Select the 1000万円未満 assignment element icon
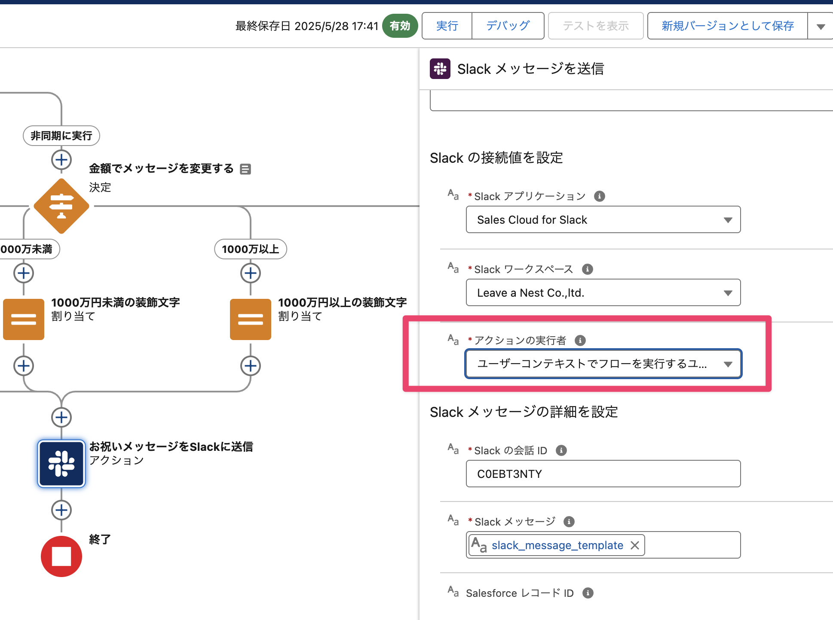833x620 pixels. pos(24,319)
